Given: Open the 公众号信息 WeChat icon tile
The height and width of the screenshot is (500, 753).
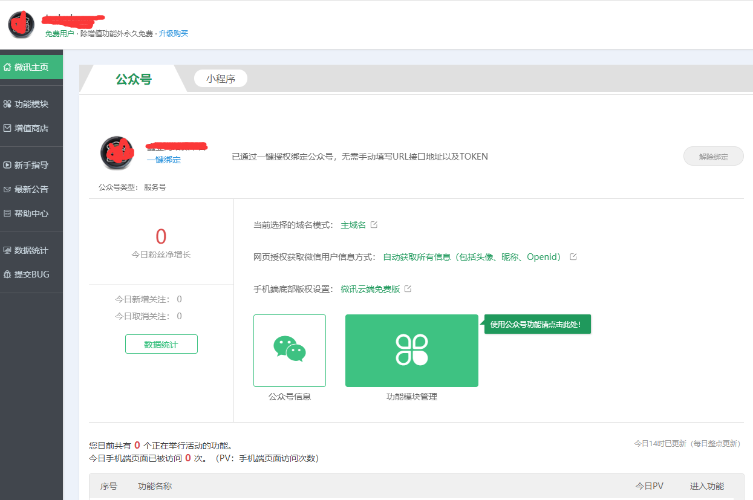Looking at the screenshot, I should pos(290,351).
